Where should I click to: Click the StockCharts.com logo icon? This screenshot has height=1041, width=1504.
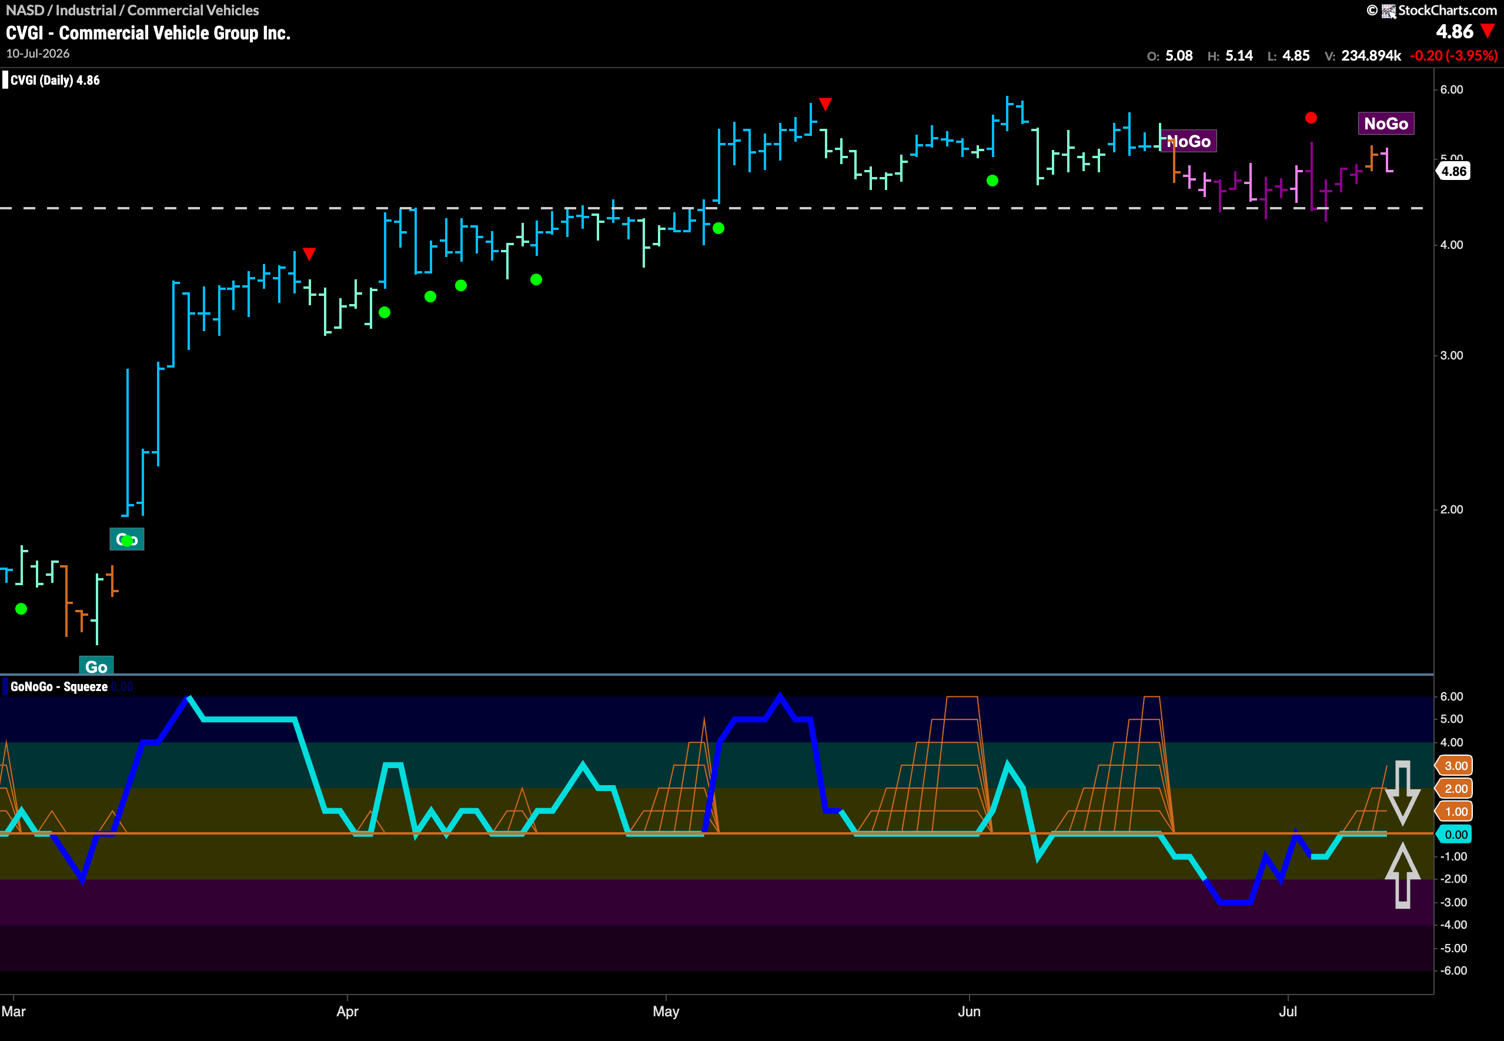[1389, 11]
